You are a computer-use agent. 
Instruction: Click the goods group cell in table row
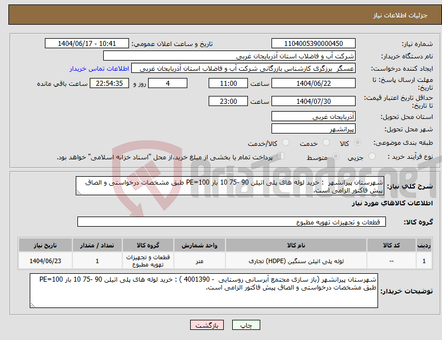coord(148,261)
